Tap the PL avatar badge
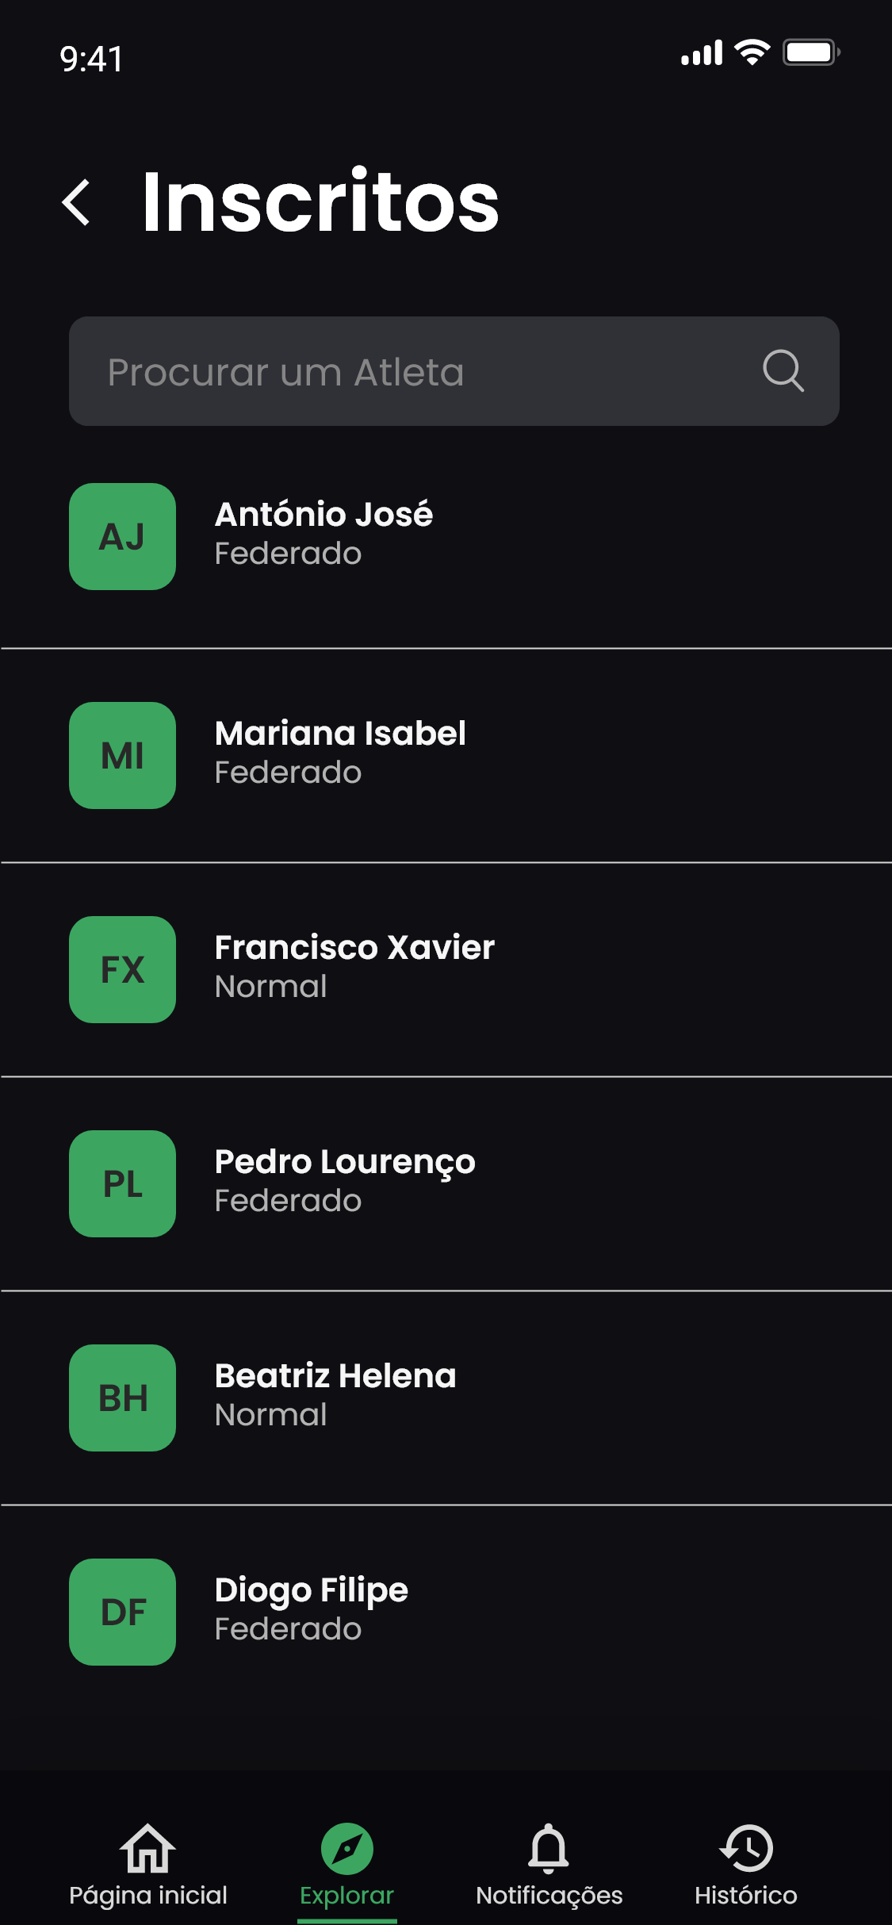 tap(122, 1183)
